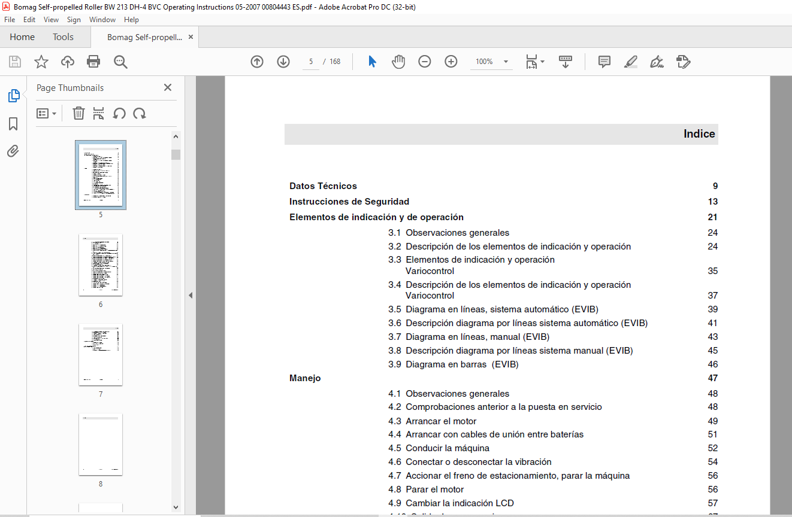Click the Highlight text tool

(x=631, y=62)
